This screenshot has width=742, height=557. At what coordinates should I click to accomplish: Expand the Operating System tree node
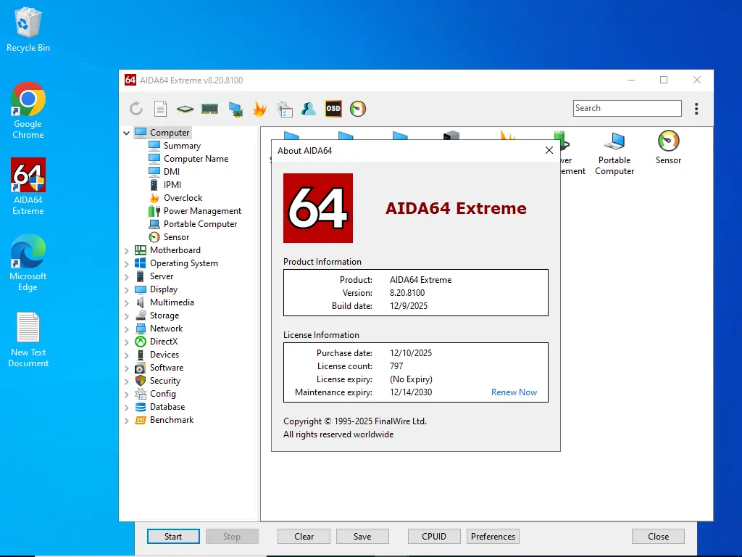coord(126,264)
